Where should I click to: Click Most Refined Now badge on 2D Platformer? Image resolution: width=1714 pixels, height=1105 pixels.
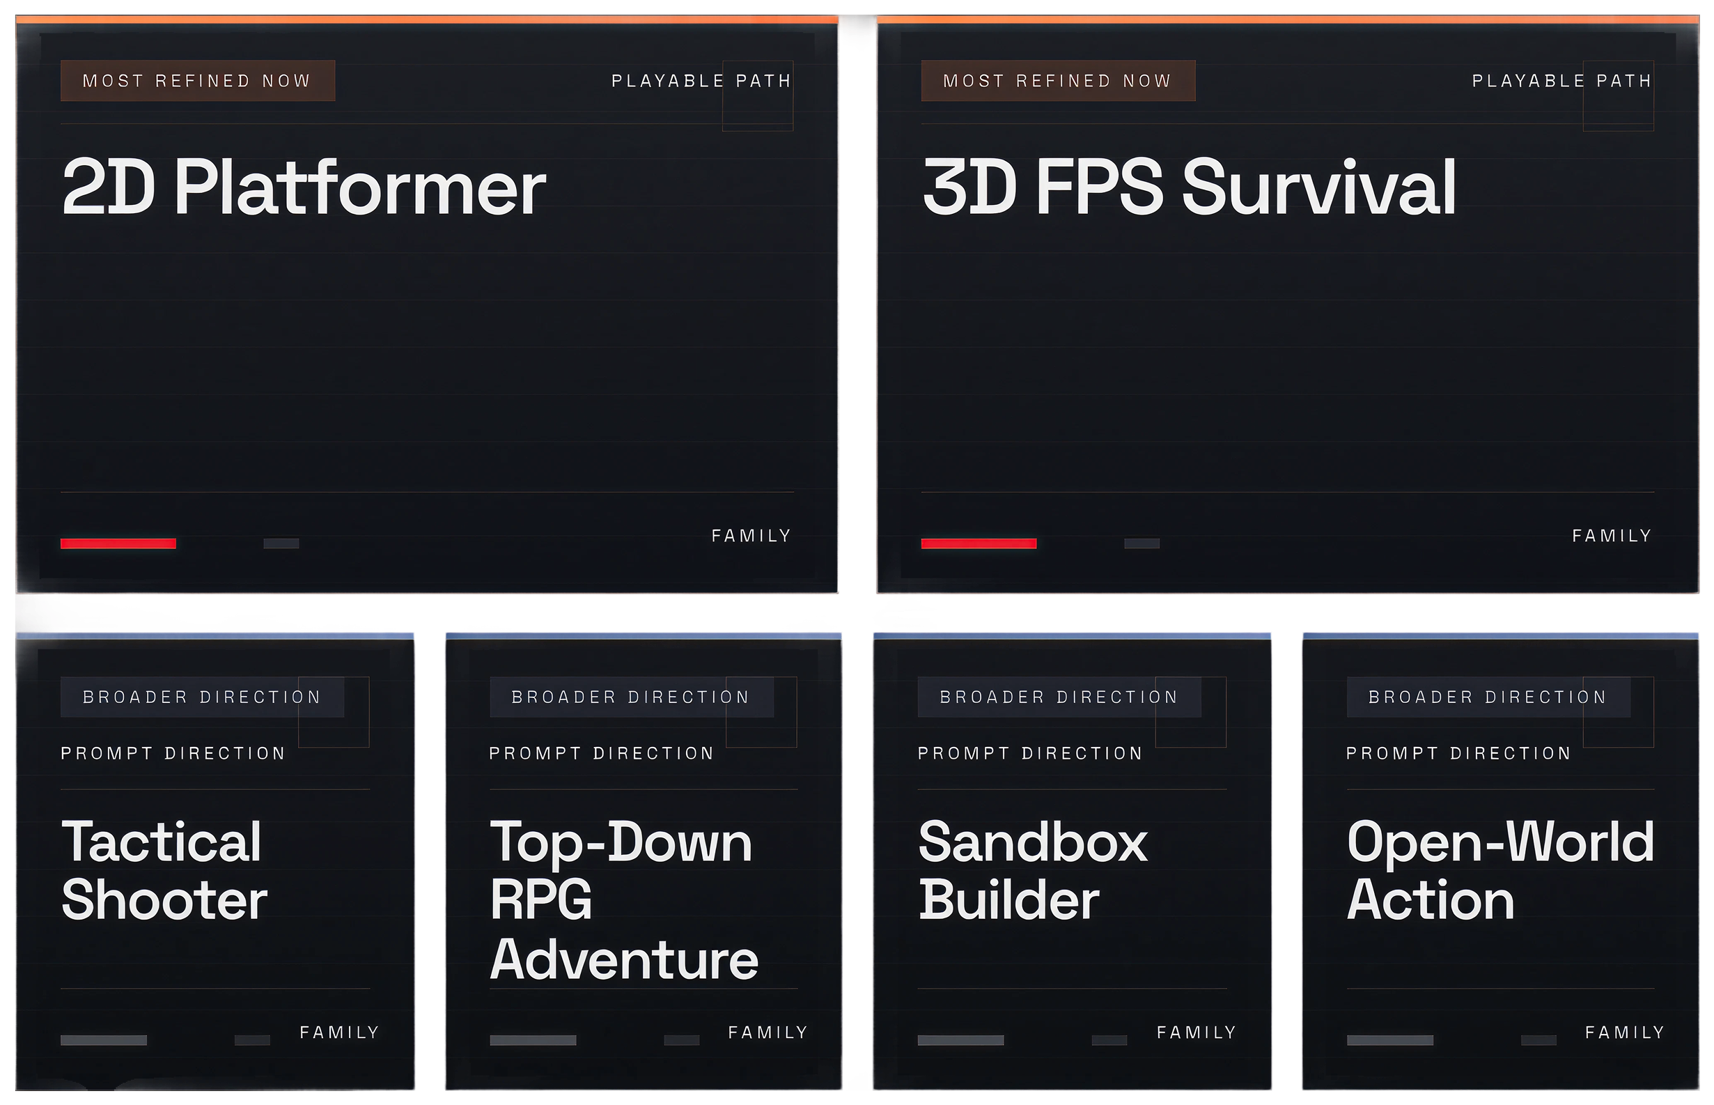tap(197, 80)
